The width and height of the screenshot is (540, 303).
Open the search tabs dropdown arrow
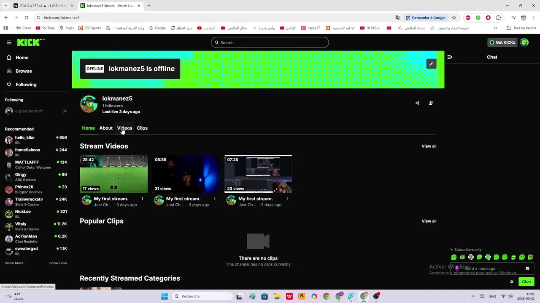click(x=5, y=6)
